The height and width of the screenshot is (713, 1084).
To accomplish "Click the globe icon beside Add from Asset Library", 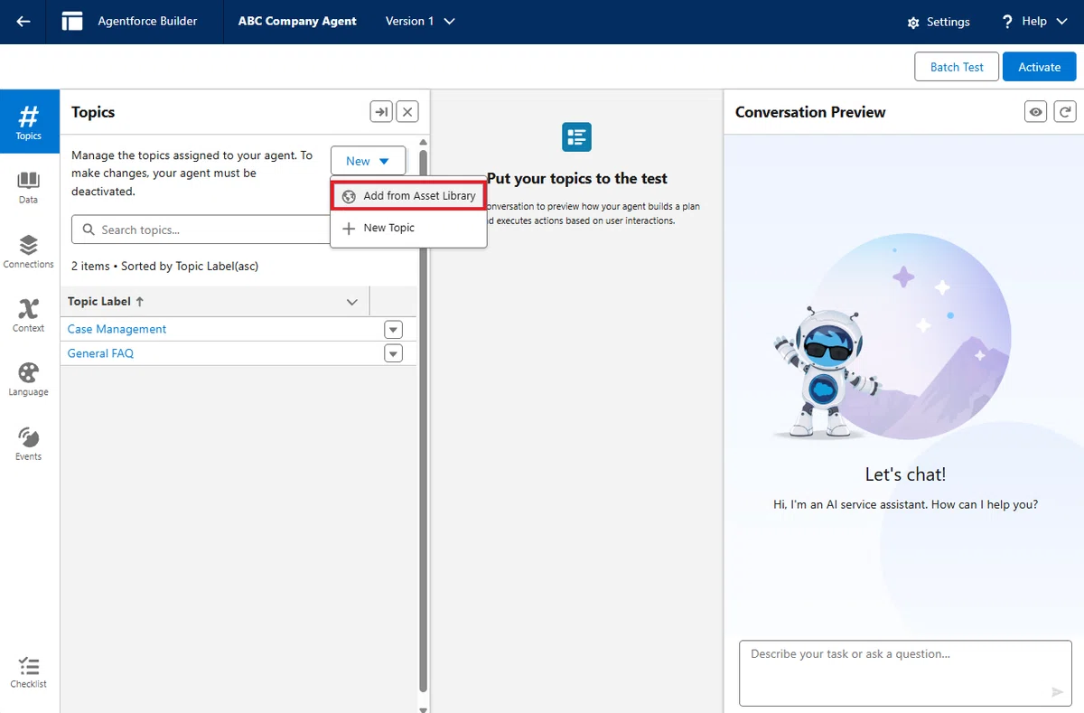I will click(349, 196).
